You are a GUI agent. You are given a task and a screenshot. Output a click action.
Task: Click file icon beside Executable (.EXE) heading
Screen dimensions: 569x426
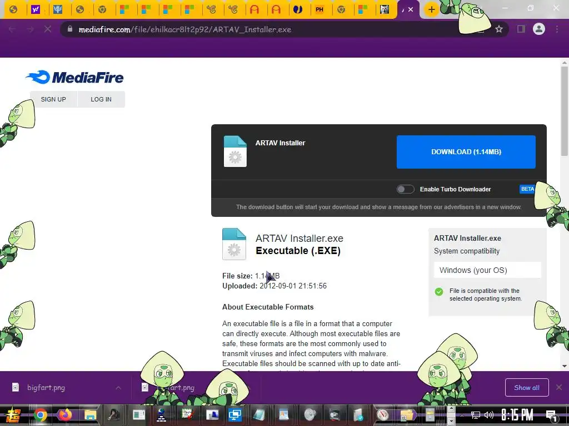pos(234,244)
